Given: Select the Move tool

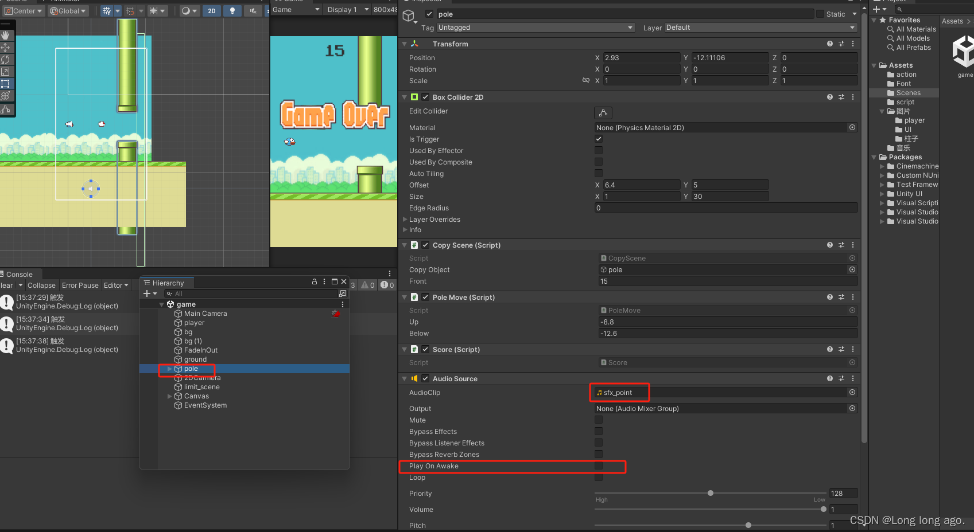Looking at the screenshot, I should 6,48.
